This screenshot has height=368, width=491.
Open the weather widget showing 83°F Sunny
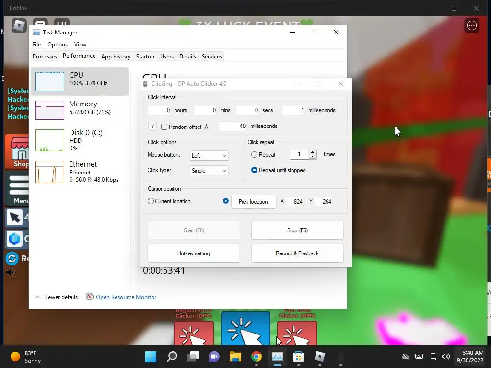[26, 356]
